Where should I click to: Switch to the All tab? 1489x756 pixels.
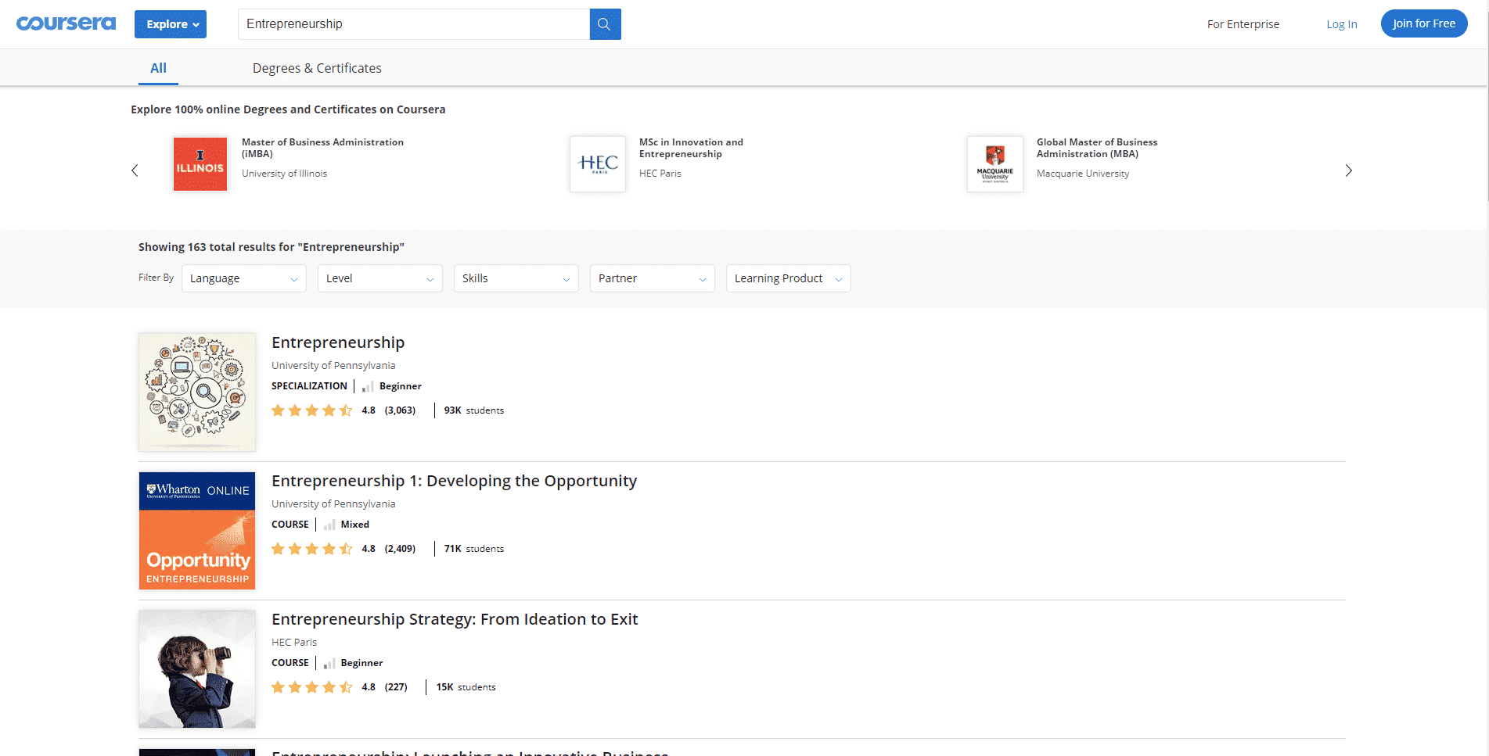point(158,68)
